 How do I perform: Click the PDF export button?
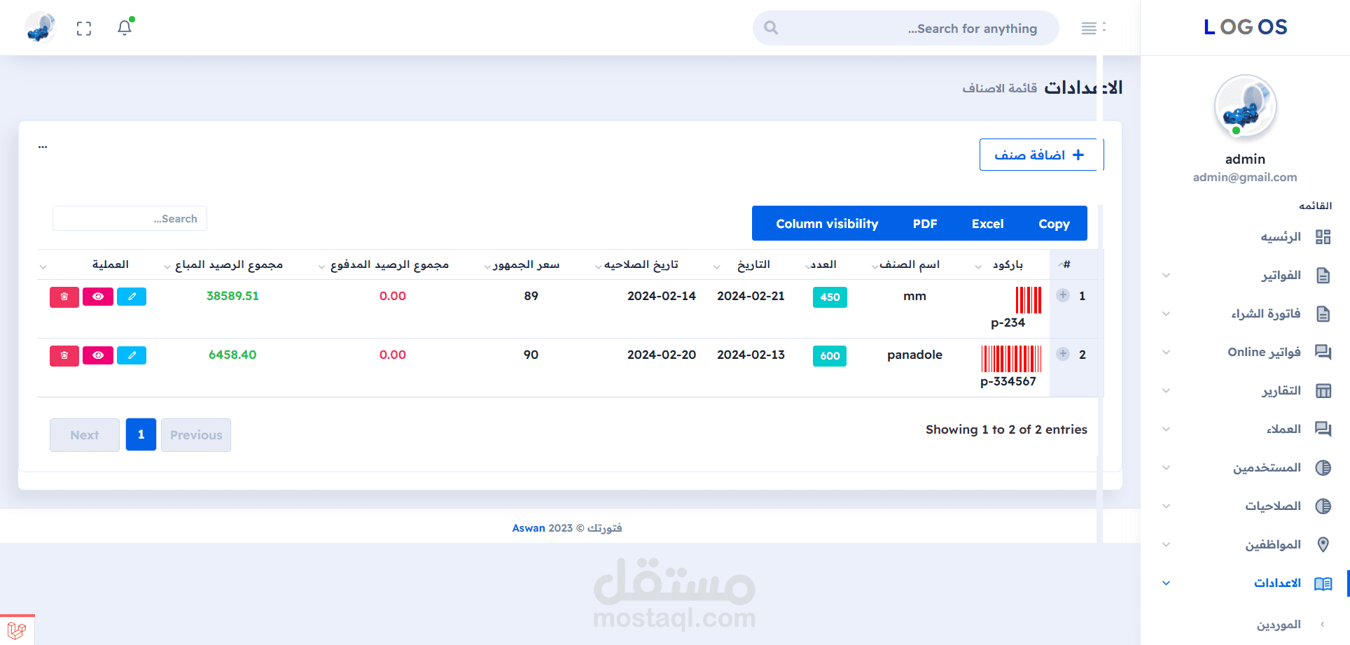coord(925,223)
